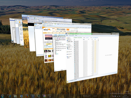
Task: Expand the デスクトップ toolbar chevron
Action: [x=91, y=95]
